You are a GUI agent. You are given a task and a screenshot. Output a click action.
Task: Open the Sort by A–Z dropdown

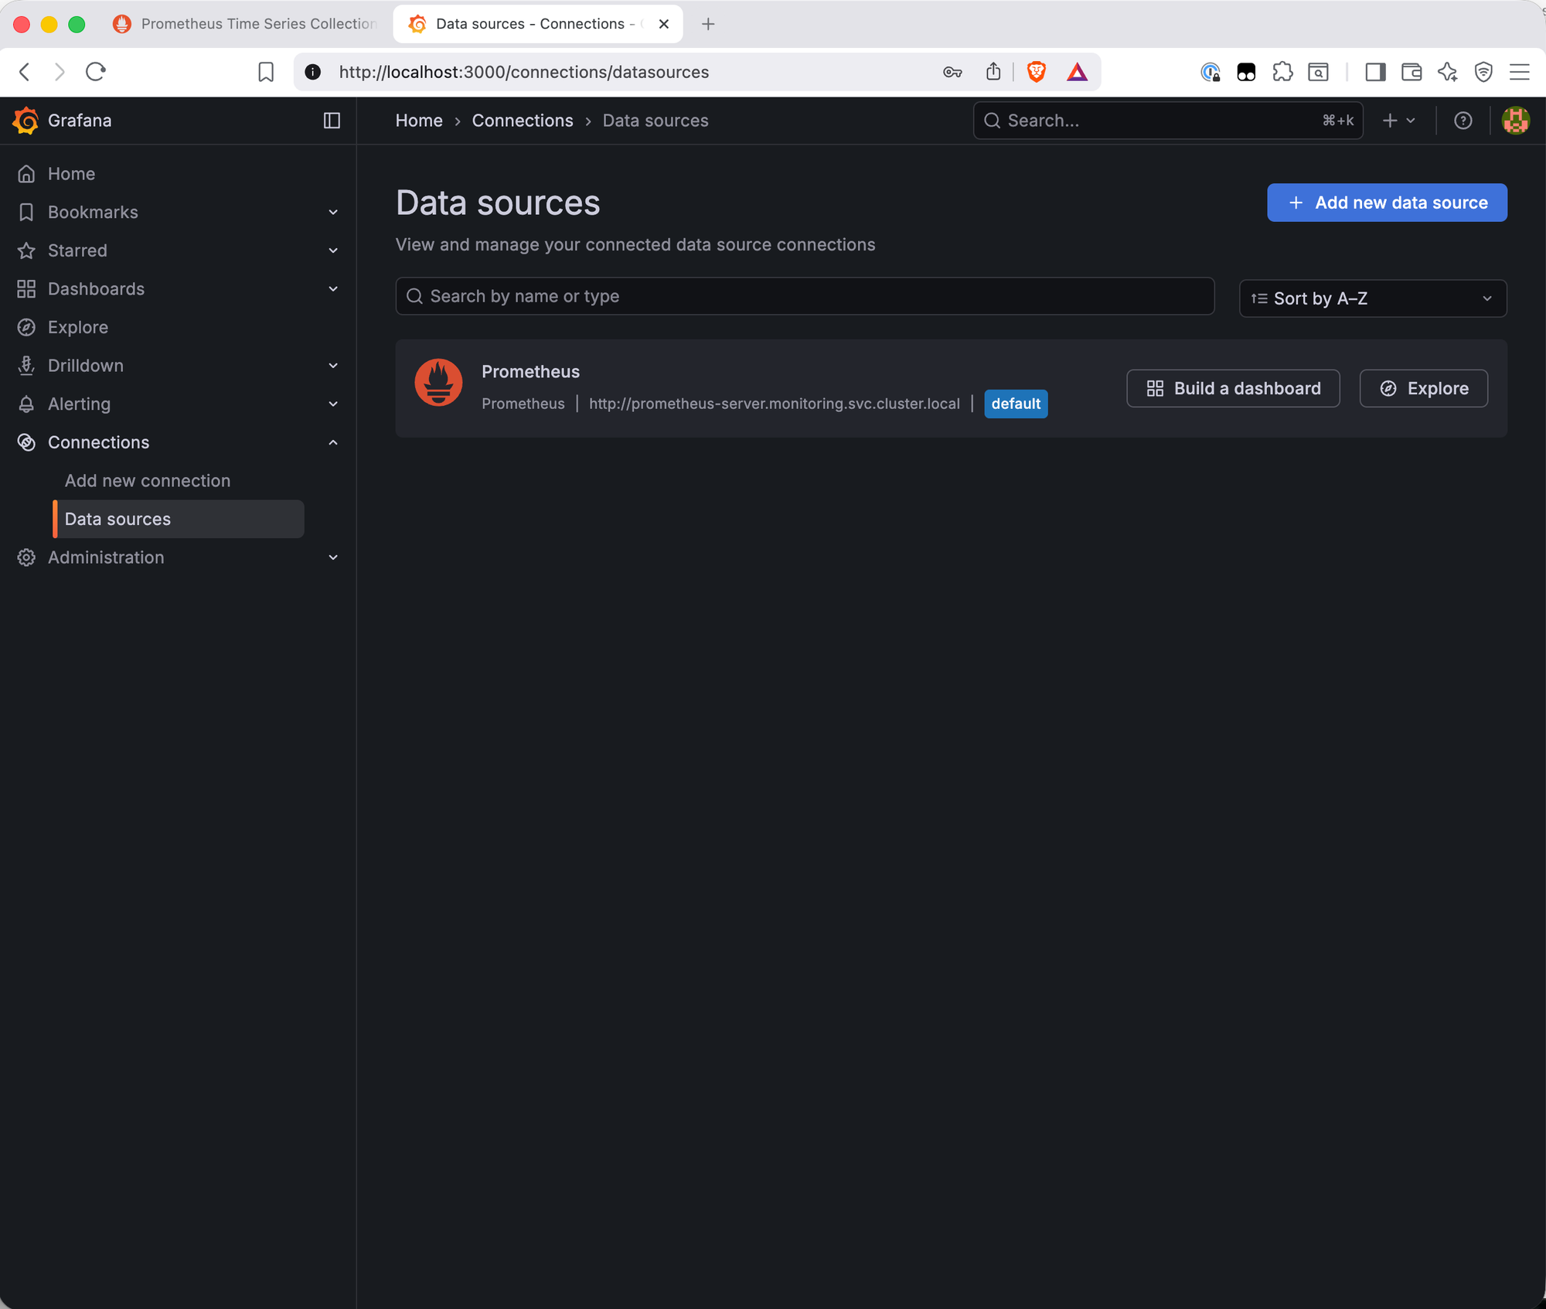click(x=1373, y=298)
